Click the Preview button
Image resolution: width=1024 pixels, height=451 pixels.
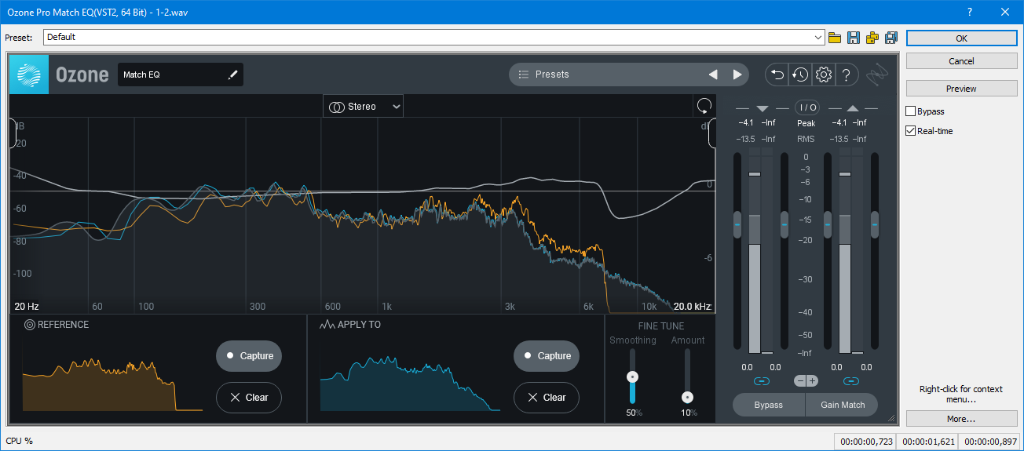pos(961,89)
